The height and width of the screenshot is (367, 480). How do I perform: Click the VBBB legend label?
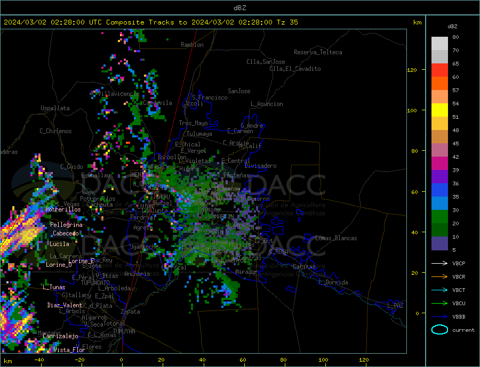pos(459,316)
